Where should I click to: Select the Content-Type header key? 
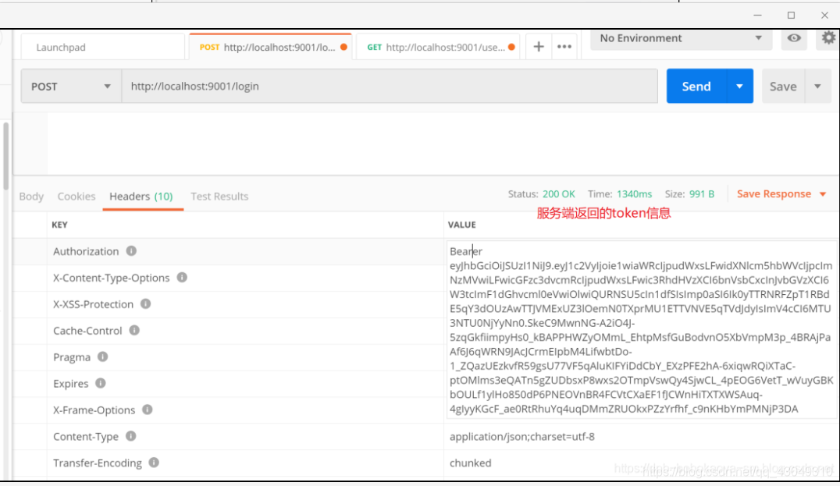(86, 436)
